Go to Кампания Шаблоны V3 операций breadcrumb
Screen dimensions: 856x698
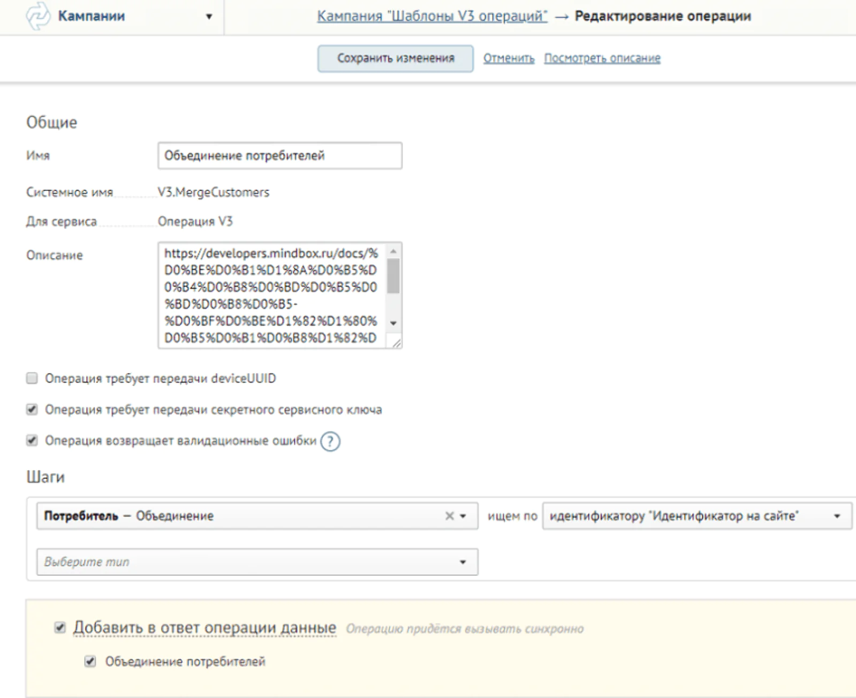[432, 16]
